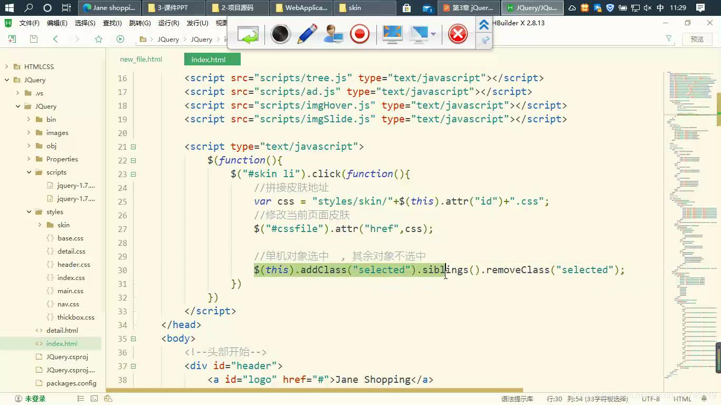721x405 pixels.
Task: Open the 跳转(G) menu
Action: (140, 23)
